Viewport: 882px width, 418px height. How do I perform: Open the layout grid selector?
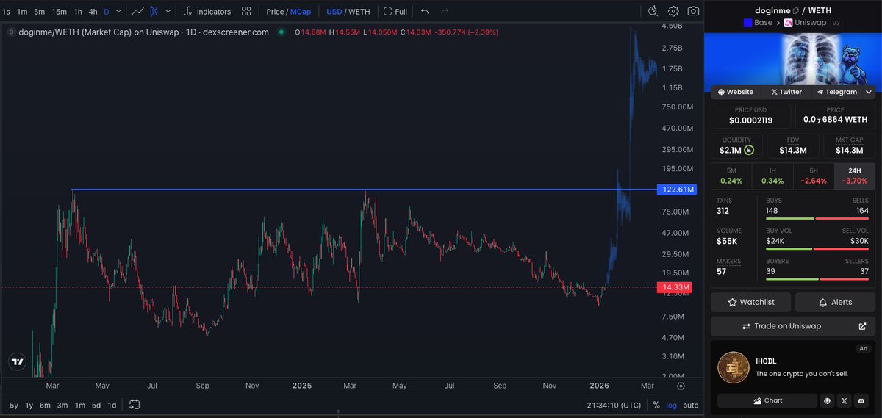tap(246, 11)
